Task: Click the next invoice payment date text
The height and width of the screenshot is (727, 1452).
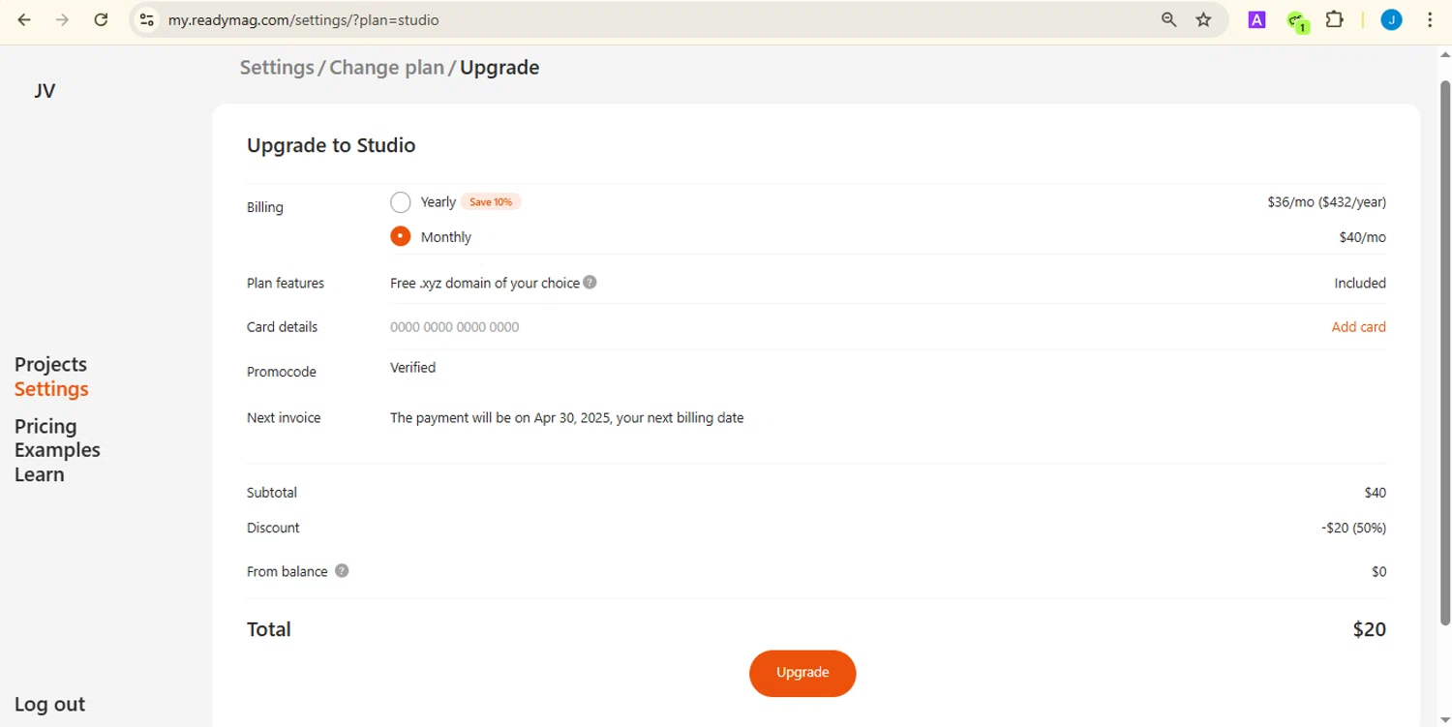Action: [x=566, y=418]
